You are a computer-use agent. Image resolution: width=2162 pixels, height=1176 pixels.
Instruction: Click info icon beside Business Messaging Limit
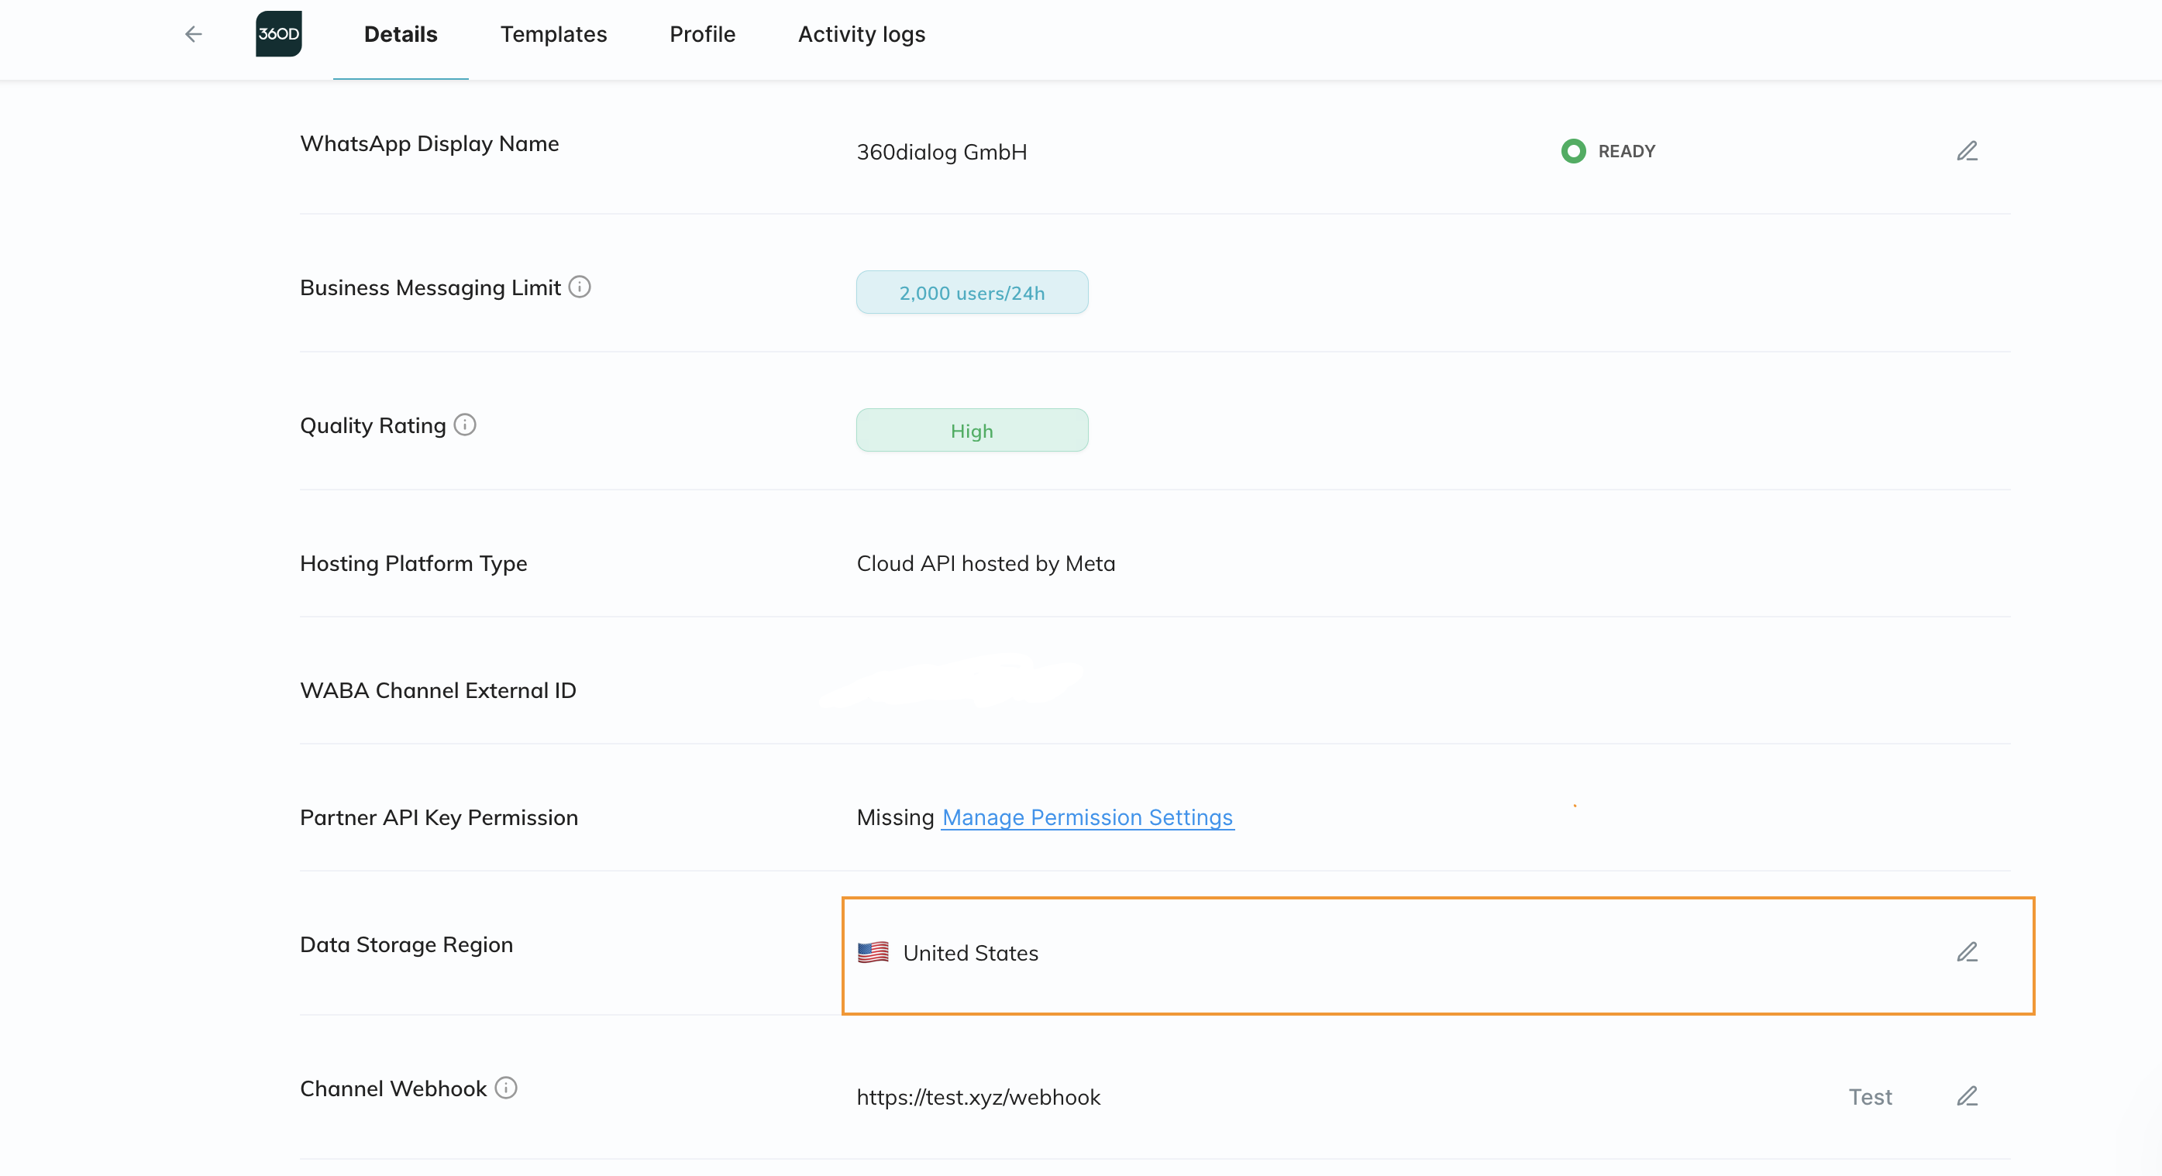[x=579, y=287]
